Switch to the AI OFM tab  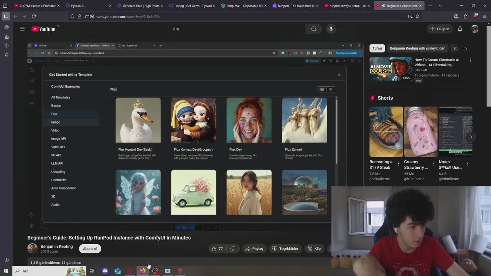37,6
